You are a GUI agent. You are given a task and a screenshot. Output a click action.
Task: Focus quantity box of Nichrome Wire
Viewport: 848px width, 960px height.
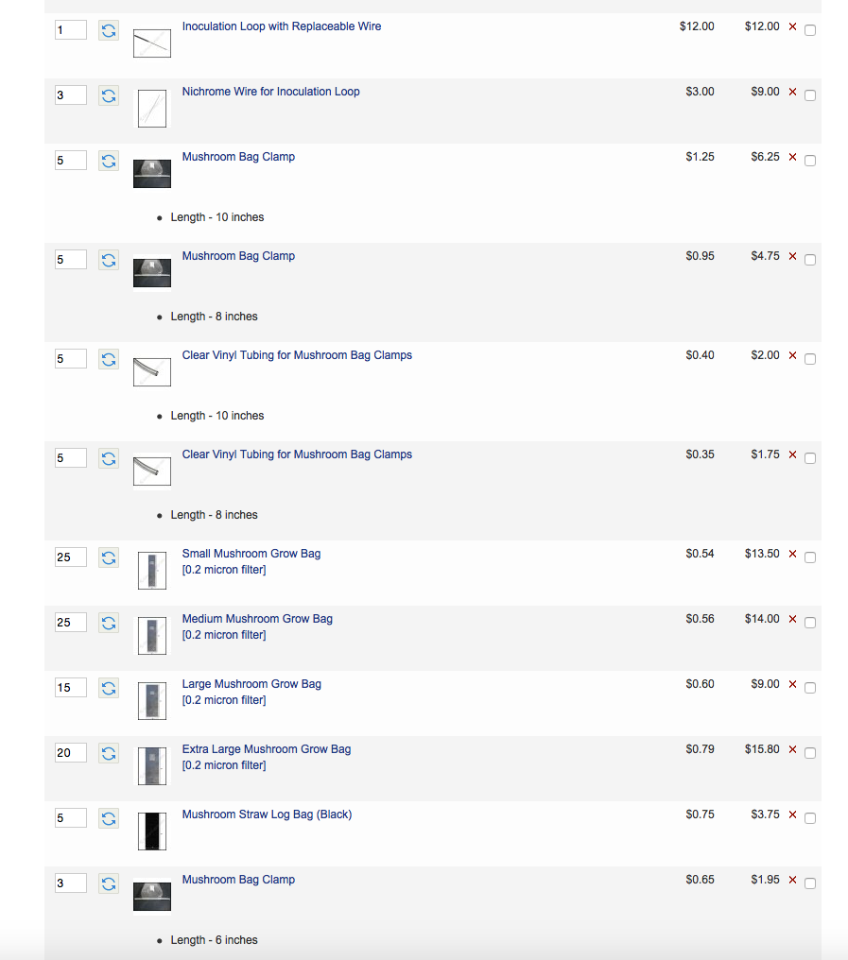[70, 95]
